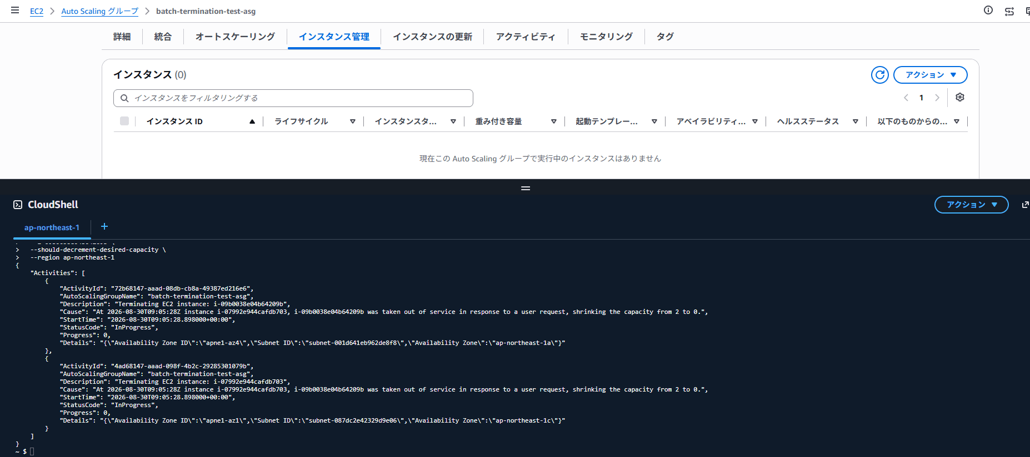Open Auto Scaling グループ breadcrumb link
The height and width of the screenshot is (457, 1030).
(99, 11)
